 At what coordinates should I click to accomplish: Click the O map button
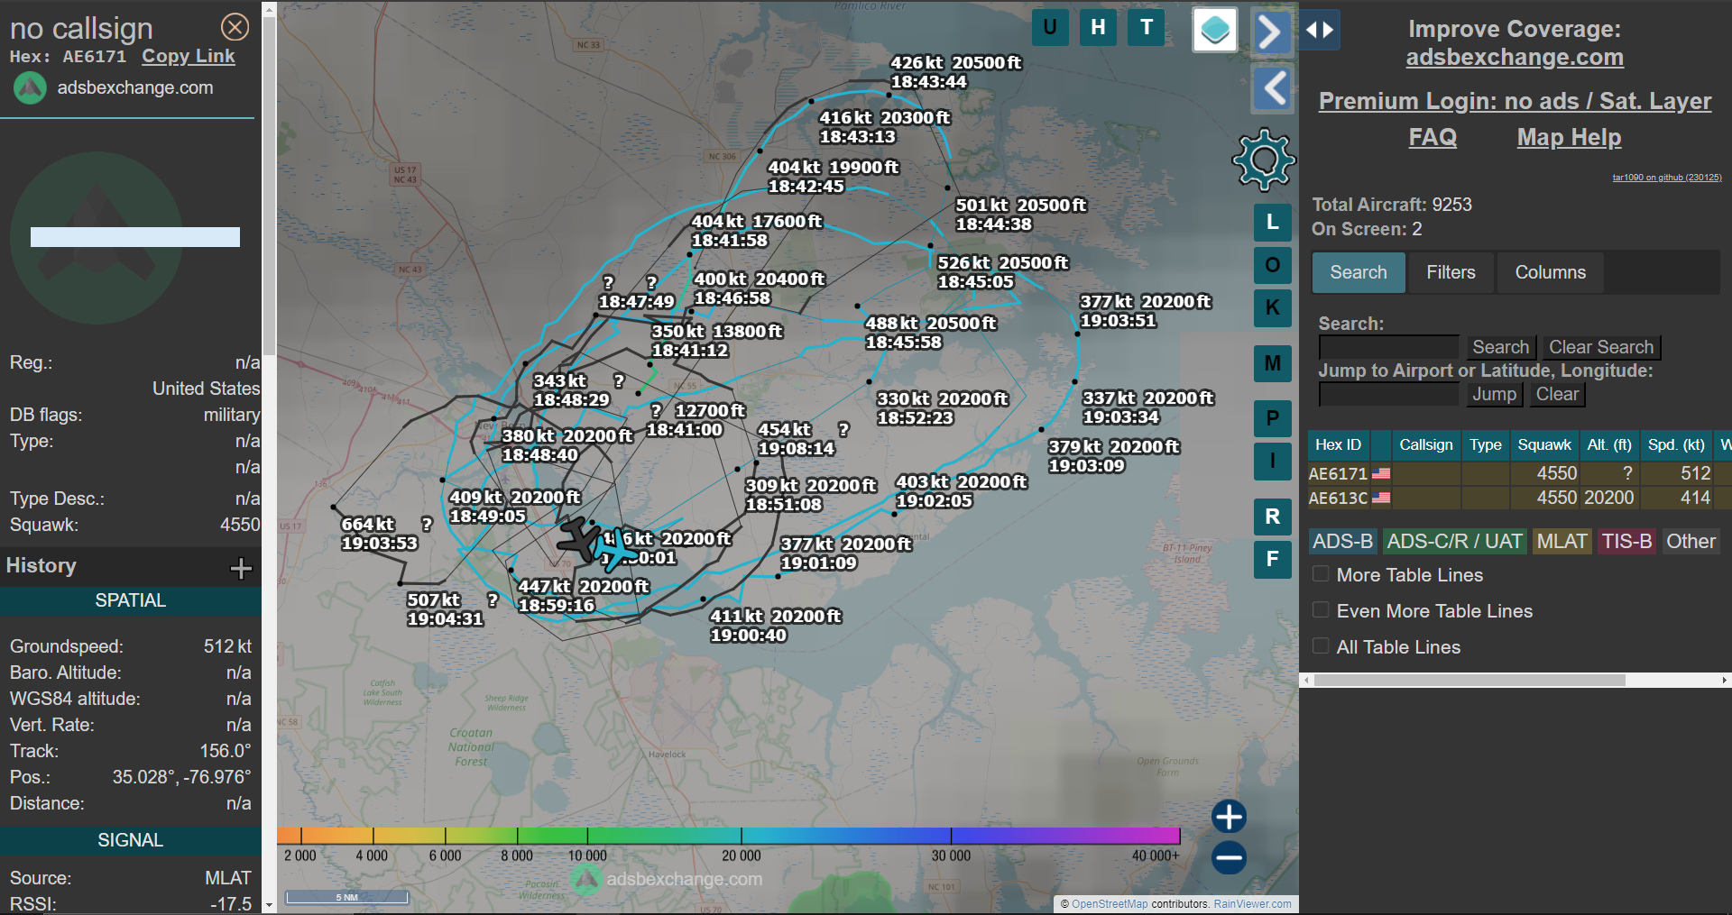click(1272, 265)
